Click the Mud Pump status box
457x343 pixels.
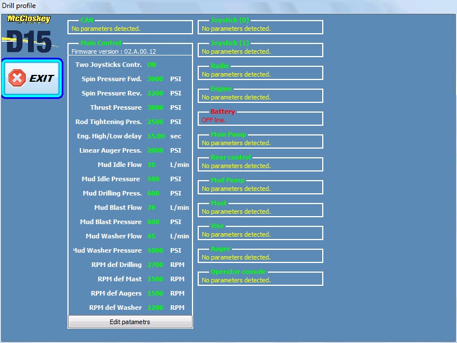[260, 188]
